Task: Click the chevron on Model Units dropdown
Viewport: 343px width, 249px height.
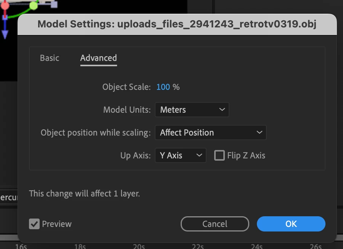Action: coord(222,110)
